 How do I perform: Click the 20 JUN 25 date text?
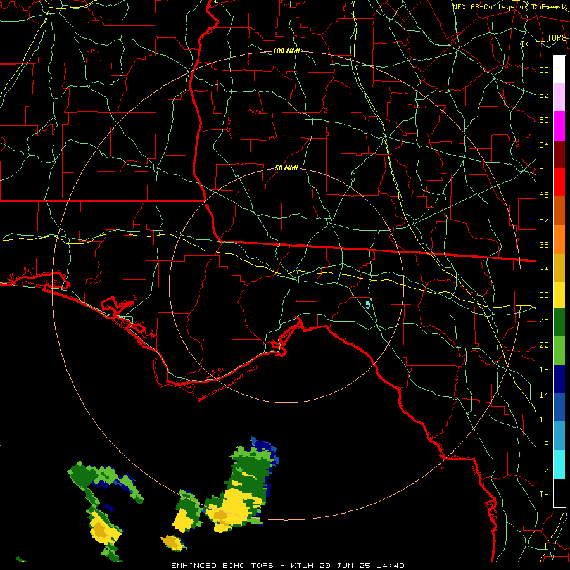point(345,566)
